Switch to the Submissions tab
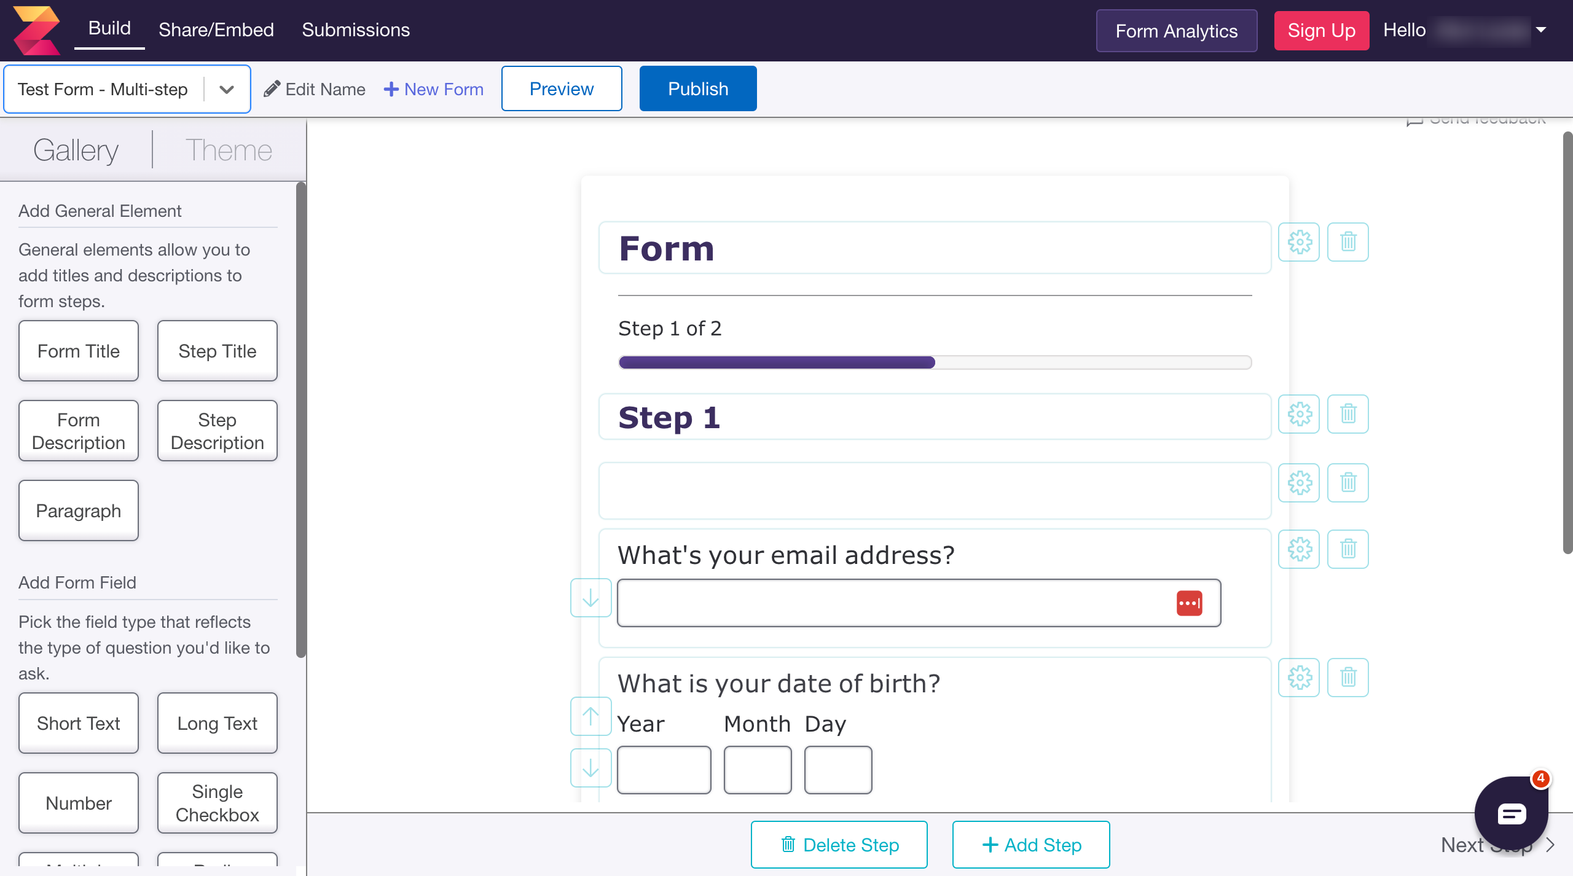This screenshot has height=876, width=1573. coord(356,29)
